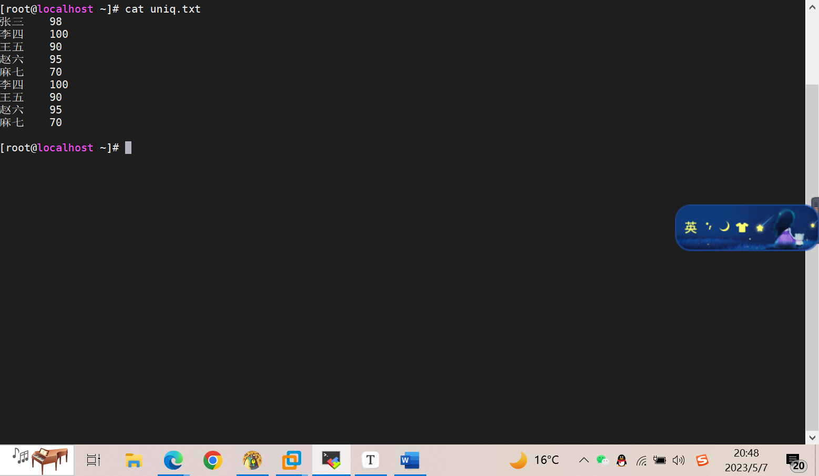This screenshot has width=819, height=476.
Task: Toggle English mode via 英 on the input bar
Action: tap(691, 227)
